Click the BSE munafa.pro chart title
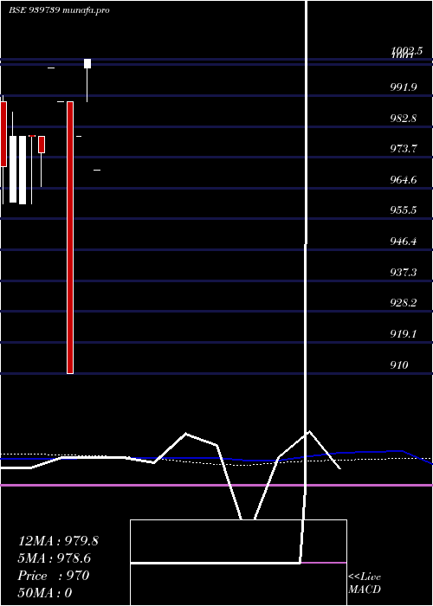Screen dimensions: 433x606 tap(59, 10)
